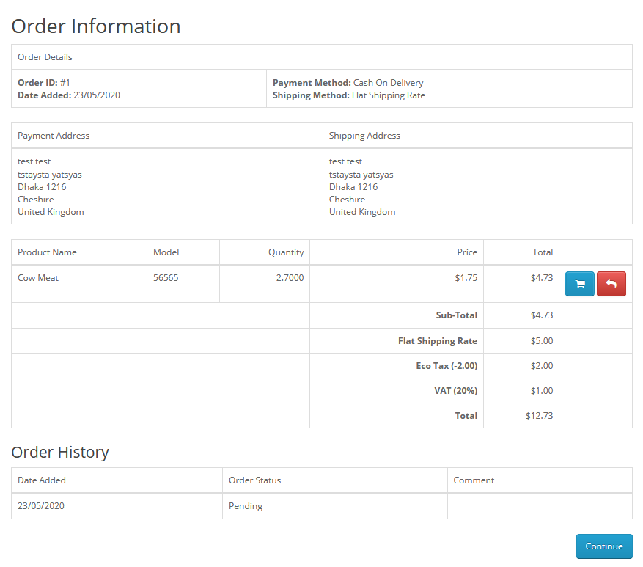The width and height of the screenshot is (643, 567).
Task: Click the Shipping Method Flat Shipping Rate text
Action: [348, 95]
